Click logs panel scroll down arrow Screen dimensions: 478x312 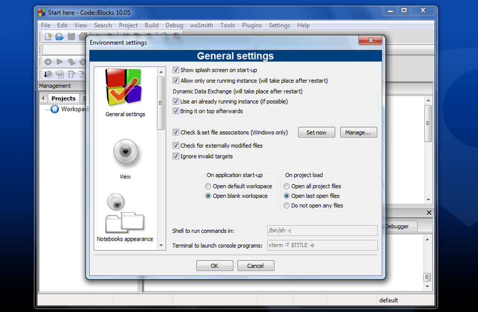427,286
